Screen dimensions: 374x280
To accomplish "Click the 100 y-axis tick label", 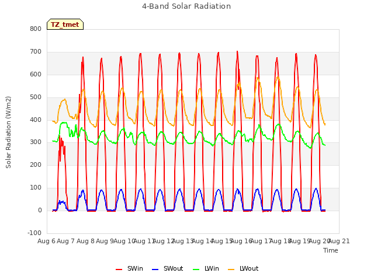I will [x=36, y=188].
